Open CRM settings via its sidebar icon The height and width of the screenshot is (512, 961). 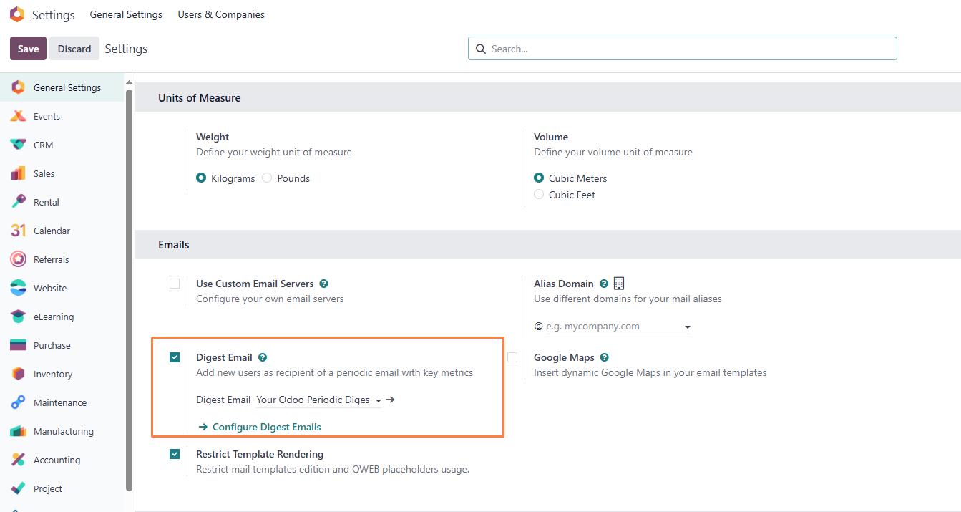click(x=19, y=145)
